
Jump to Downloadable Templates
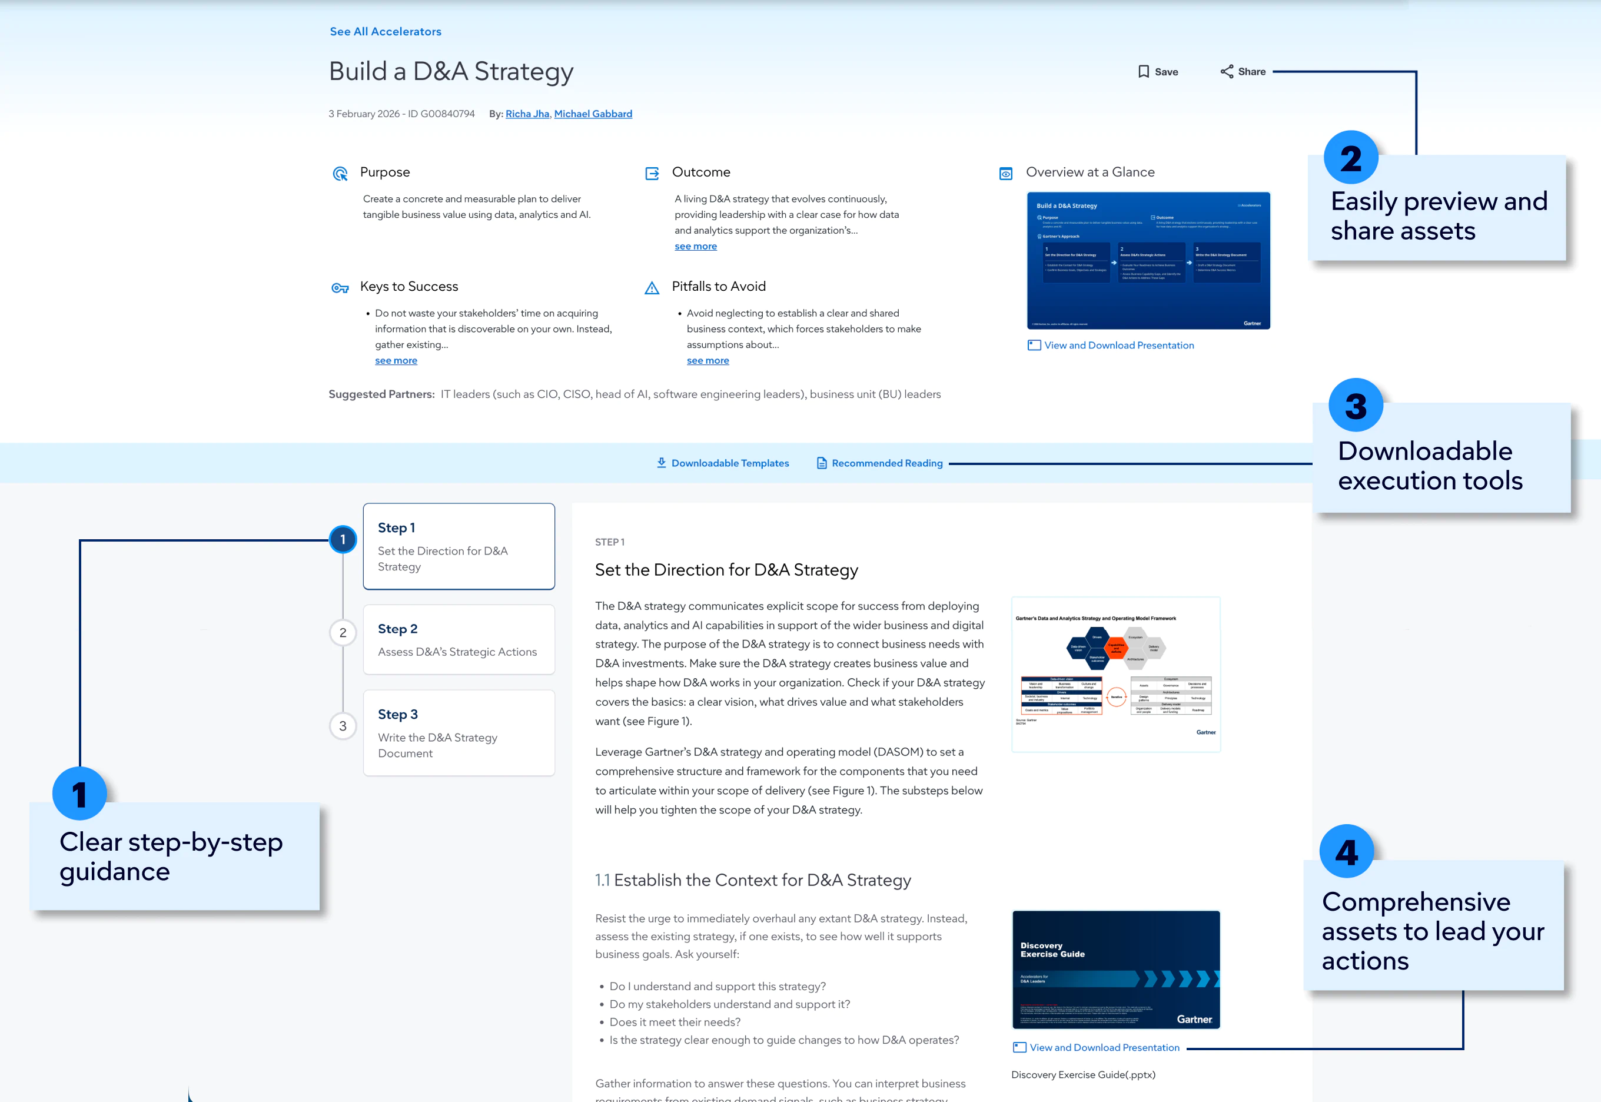click(730, 463)
